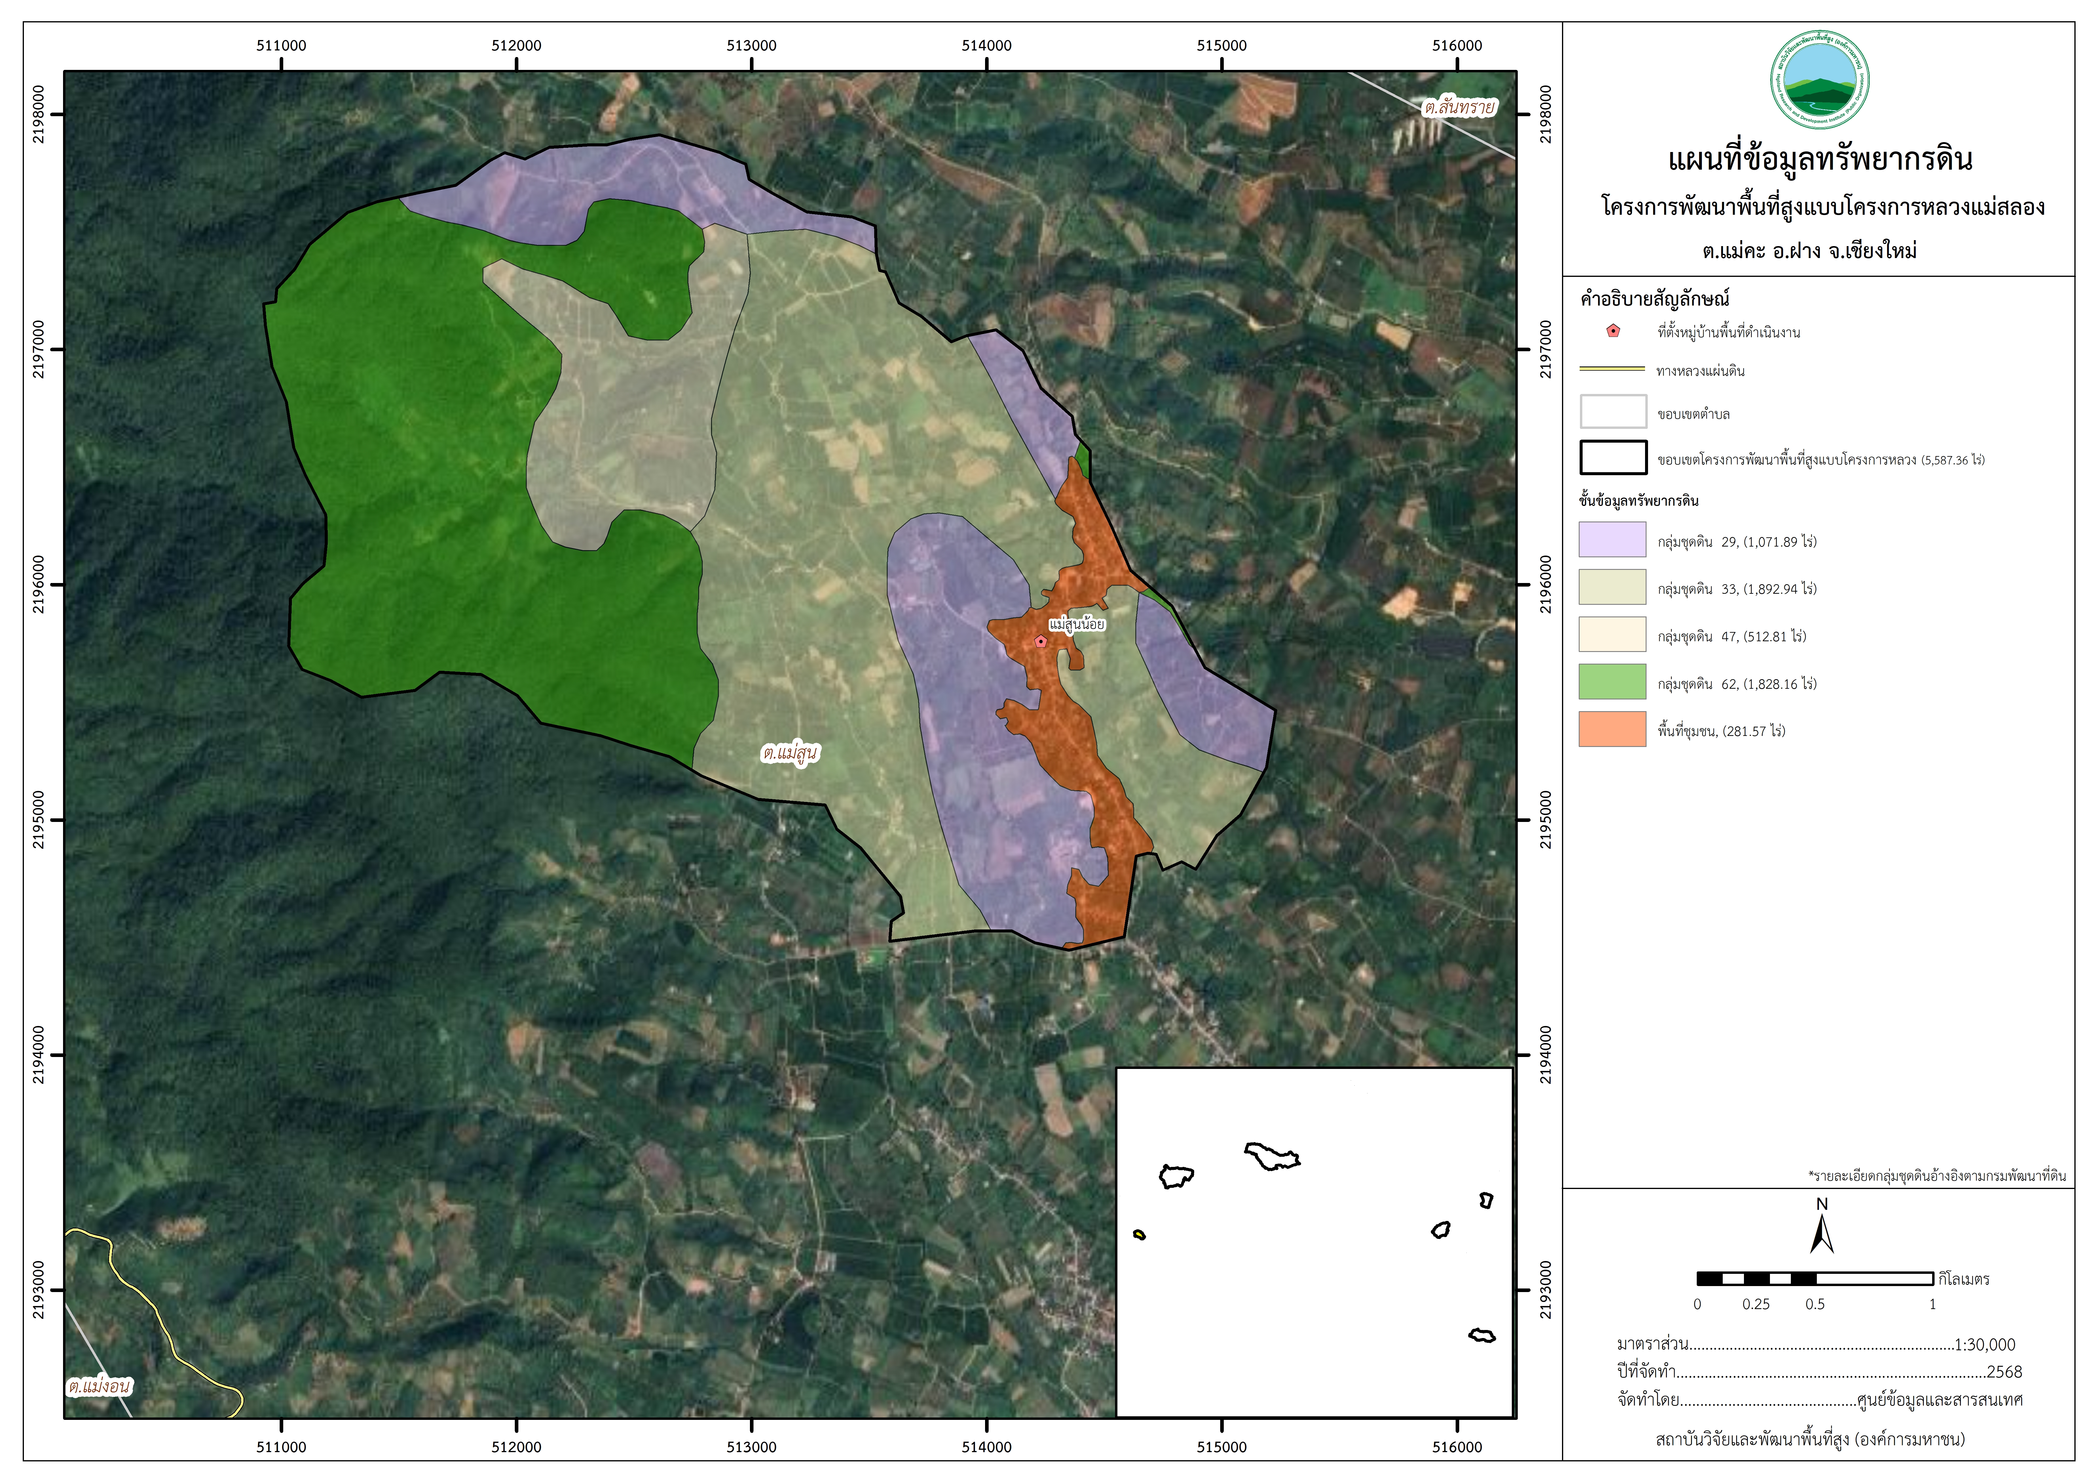Click the cream soil group 47 swatch
This screenshot has height=1482, width=2095.
pyautogui.click(x=1612, y=634)
